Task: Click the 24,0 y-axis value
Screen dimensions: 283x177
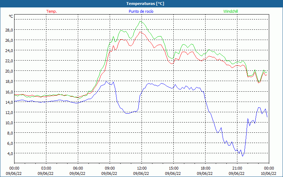Action: tap(9, 50)
